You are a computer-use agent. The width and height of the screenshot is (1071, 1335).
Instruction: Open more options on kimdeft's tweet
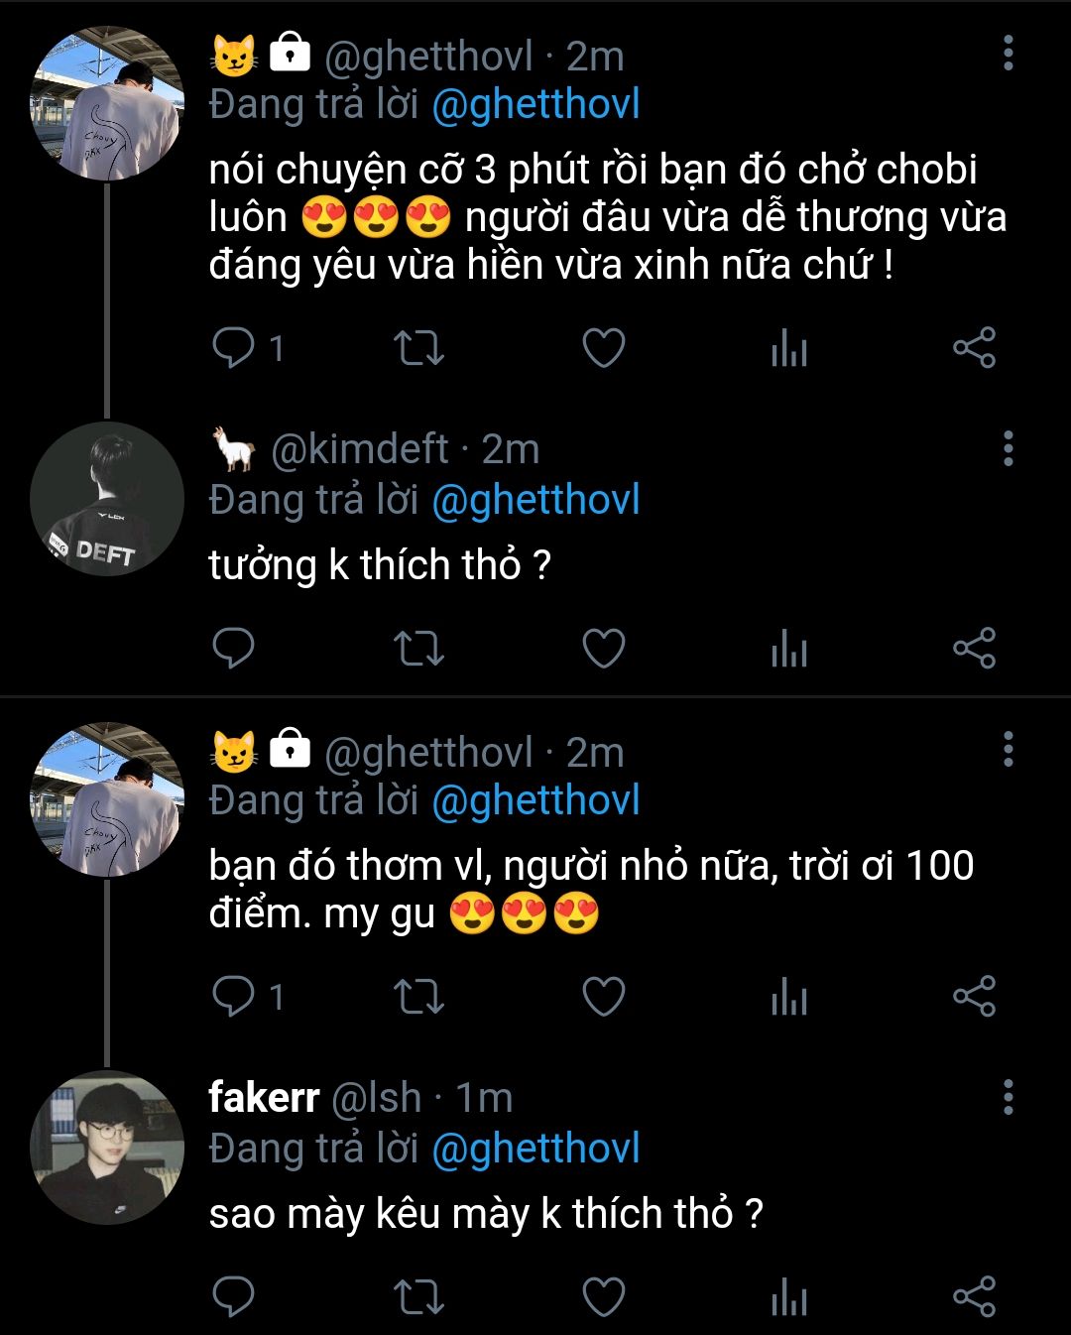pyautogui.click(x=1008, y=449)
